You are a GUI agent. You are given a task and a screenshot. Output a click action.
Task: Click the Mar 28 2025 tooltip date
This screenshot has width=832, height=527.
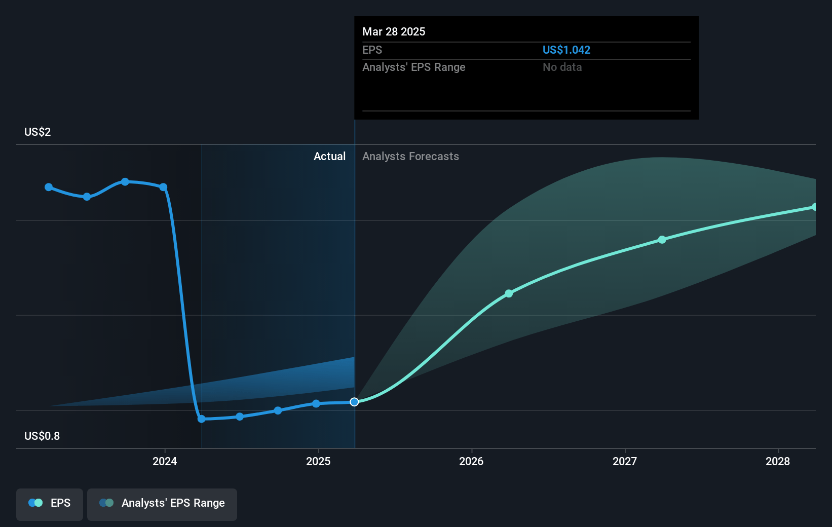pyautogui.click(x=394, y=31)
